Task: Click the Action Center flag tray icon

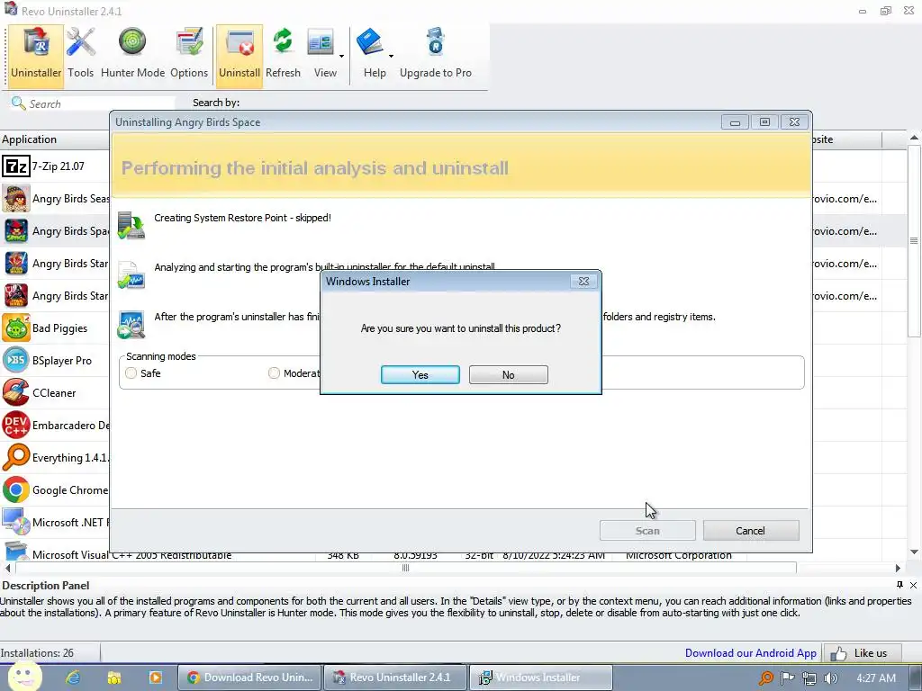Action: coord(787,678)
